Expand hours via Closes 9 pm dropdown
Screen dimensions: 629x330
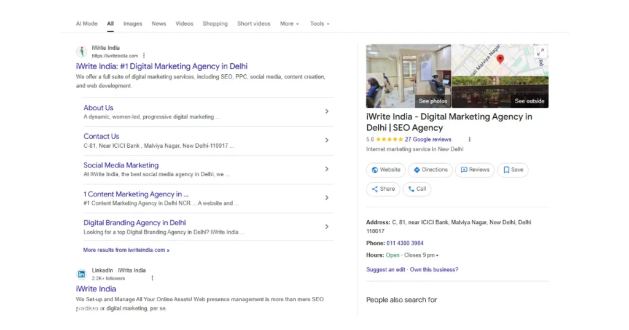tap(421, 255)
